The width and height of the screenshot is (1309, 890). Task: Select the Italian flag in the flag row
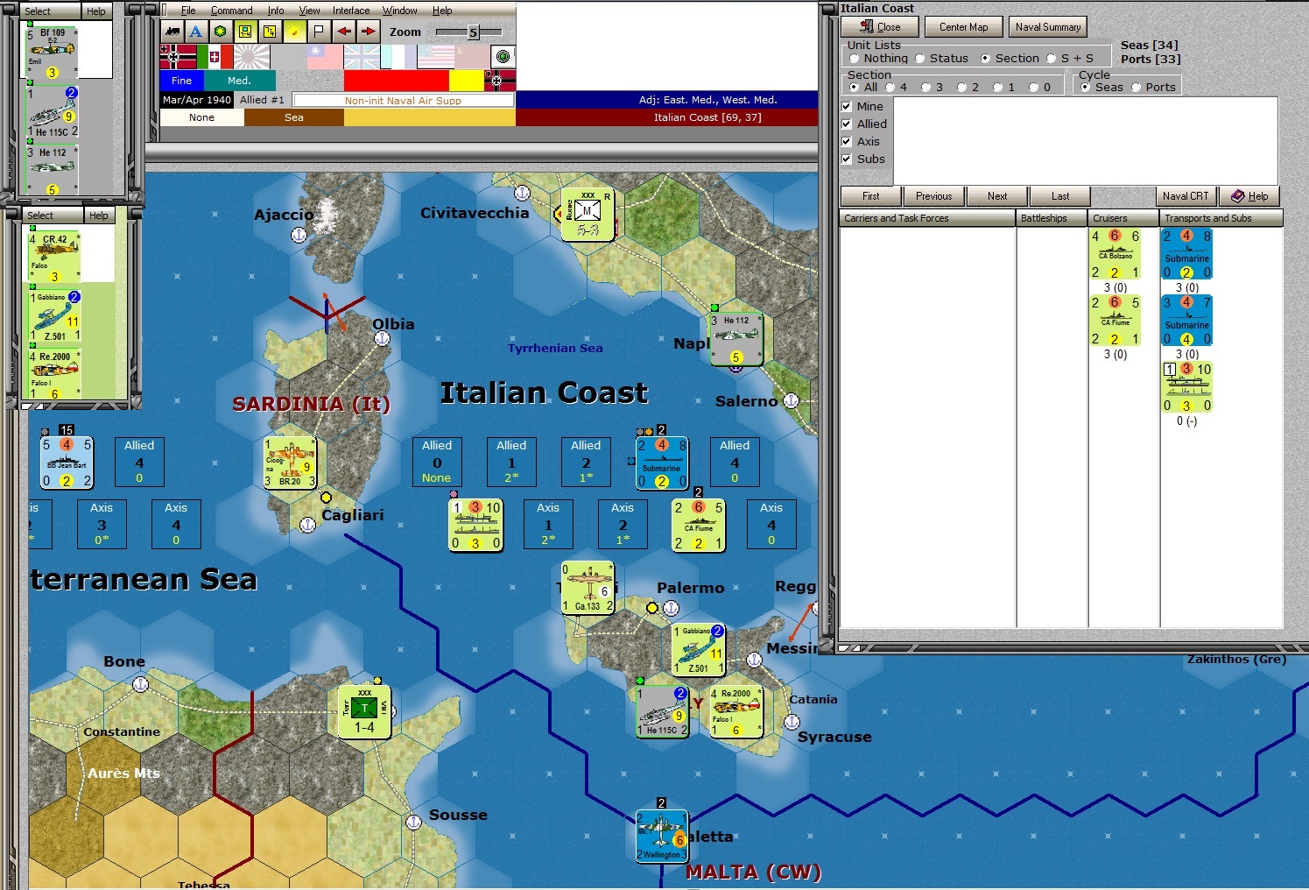215,57
